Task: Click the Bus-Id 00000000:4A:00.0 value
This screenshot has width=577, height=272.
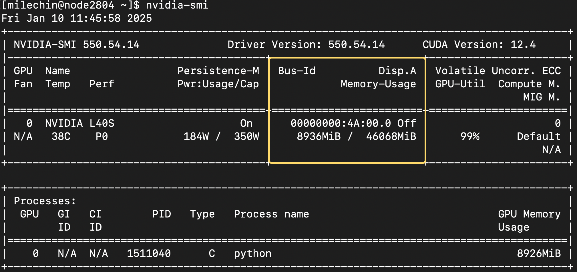Action: 341,123
